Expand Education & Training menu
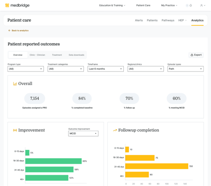 (x=112, y=5)
